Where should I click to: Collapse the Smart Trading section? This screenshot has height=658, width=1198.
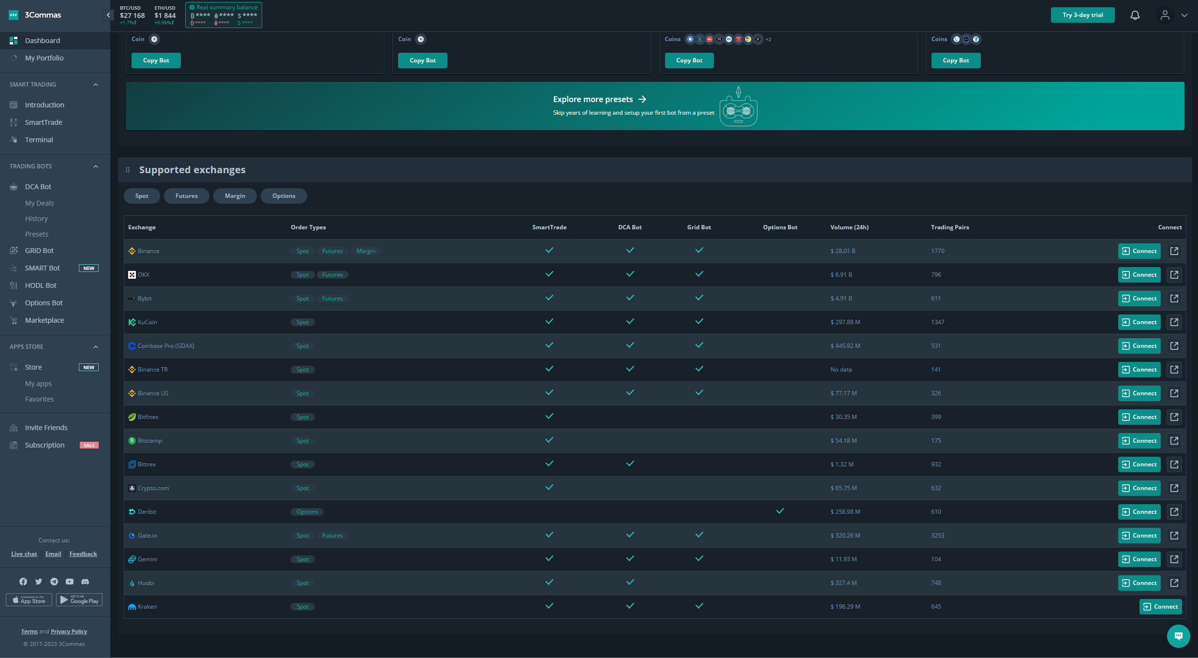point(96,85)
